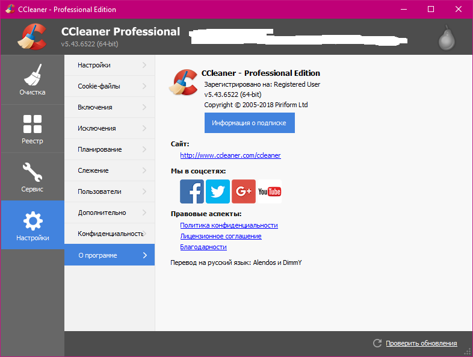Viewport: 473px width, 357px height.
Task: Click the window resize grip in bottom corner
Action: [467, 352]
